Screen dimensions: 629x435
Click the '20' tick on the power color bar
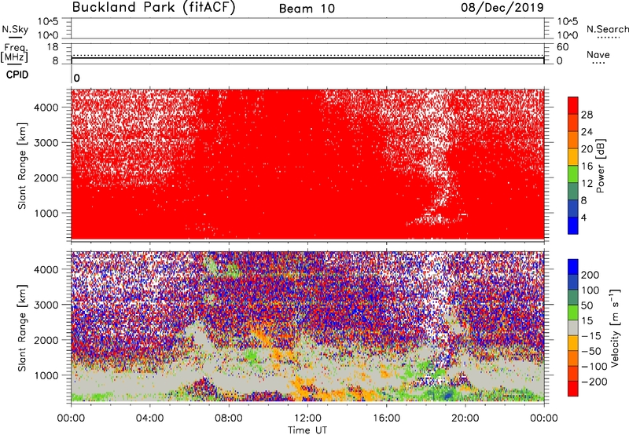587,149
